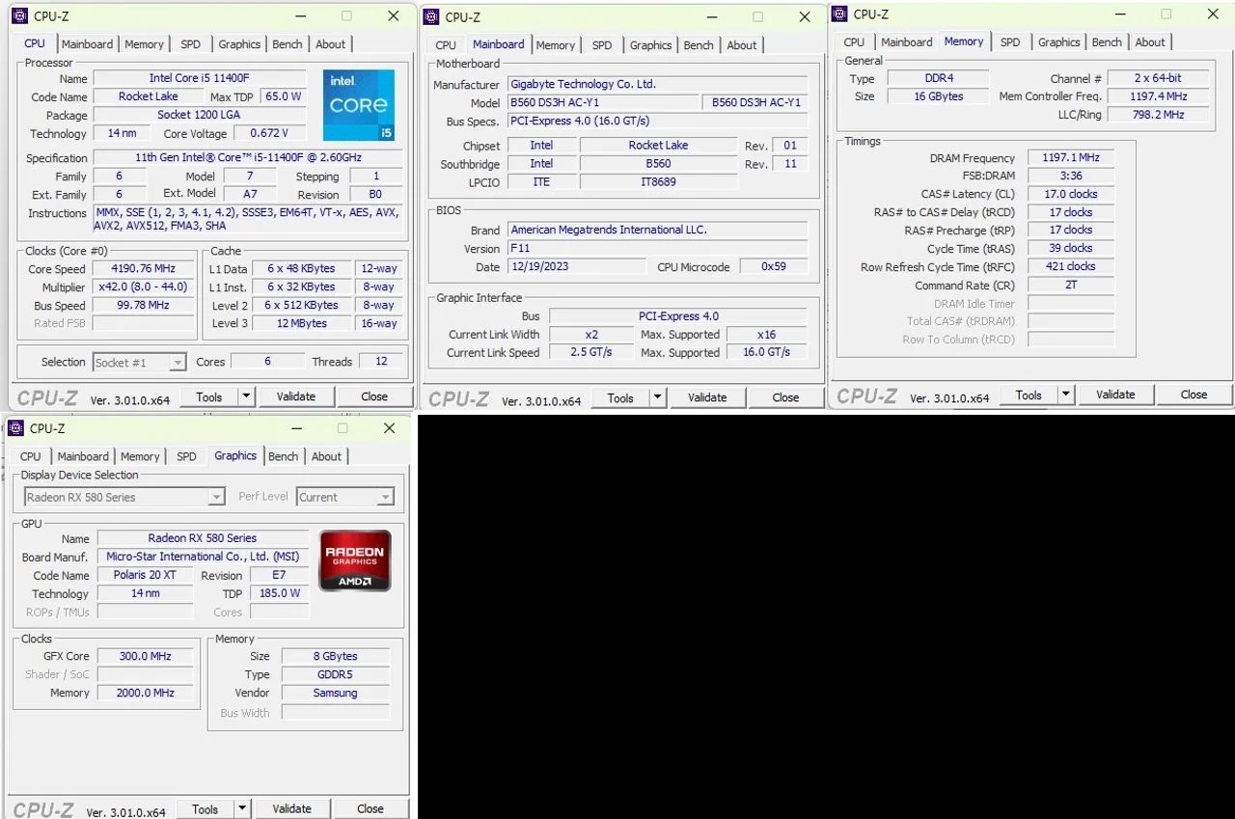The height and width of the screenshot is (819, 1235).
Task: Select the CPU tab in the Graphics window
Action: (x=31, y=456)
